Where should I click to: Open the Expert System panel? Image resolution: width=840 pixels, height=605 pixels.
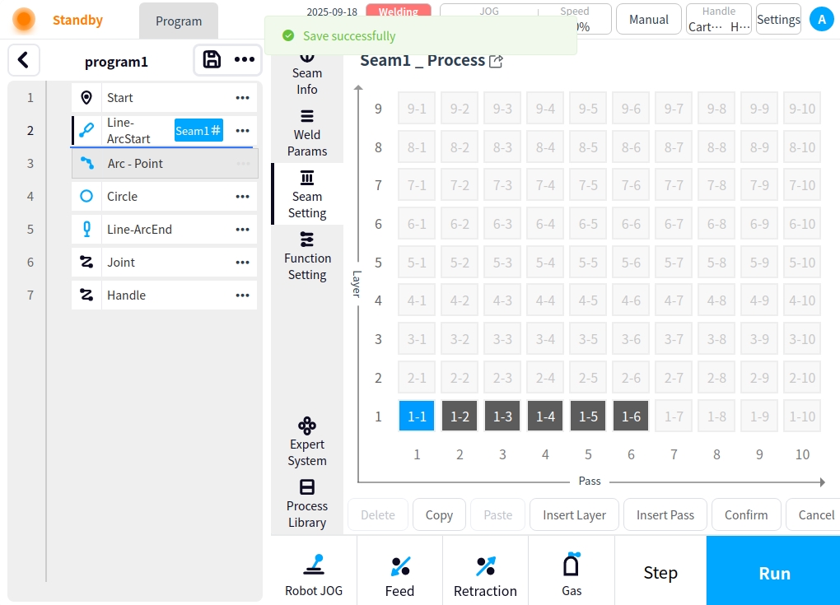pos(307,442)
